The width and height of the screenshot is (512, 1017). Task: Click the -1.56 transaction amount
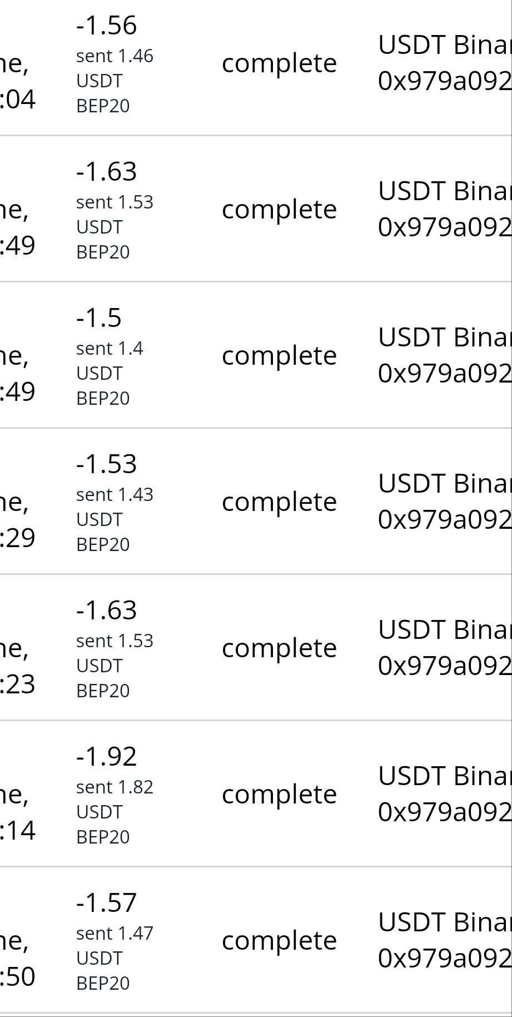(106, 26)
